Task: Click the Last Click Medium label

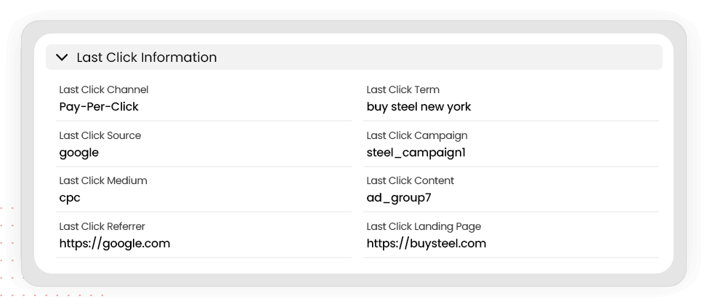Action: coord(102,181)
